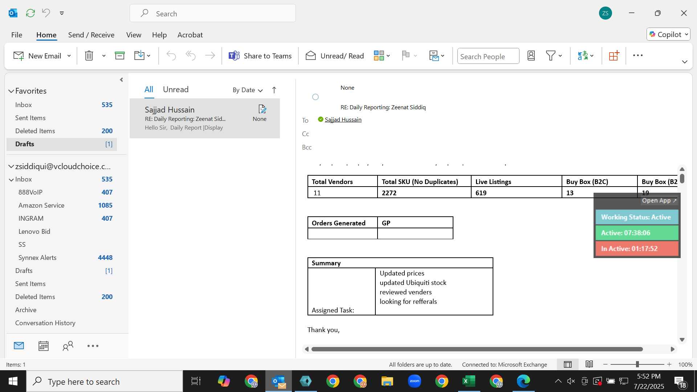Click the Send/Receive All Folders sync icon
This screenshot has height=392, width=697.
click(30, 13)
